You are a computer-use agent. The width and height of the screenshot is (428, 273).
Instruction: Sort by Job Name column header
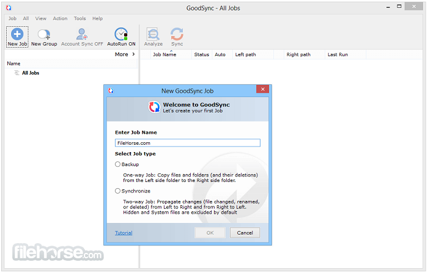171,54
